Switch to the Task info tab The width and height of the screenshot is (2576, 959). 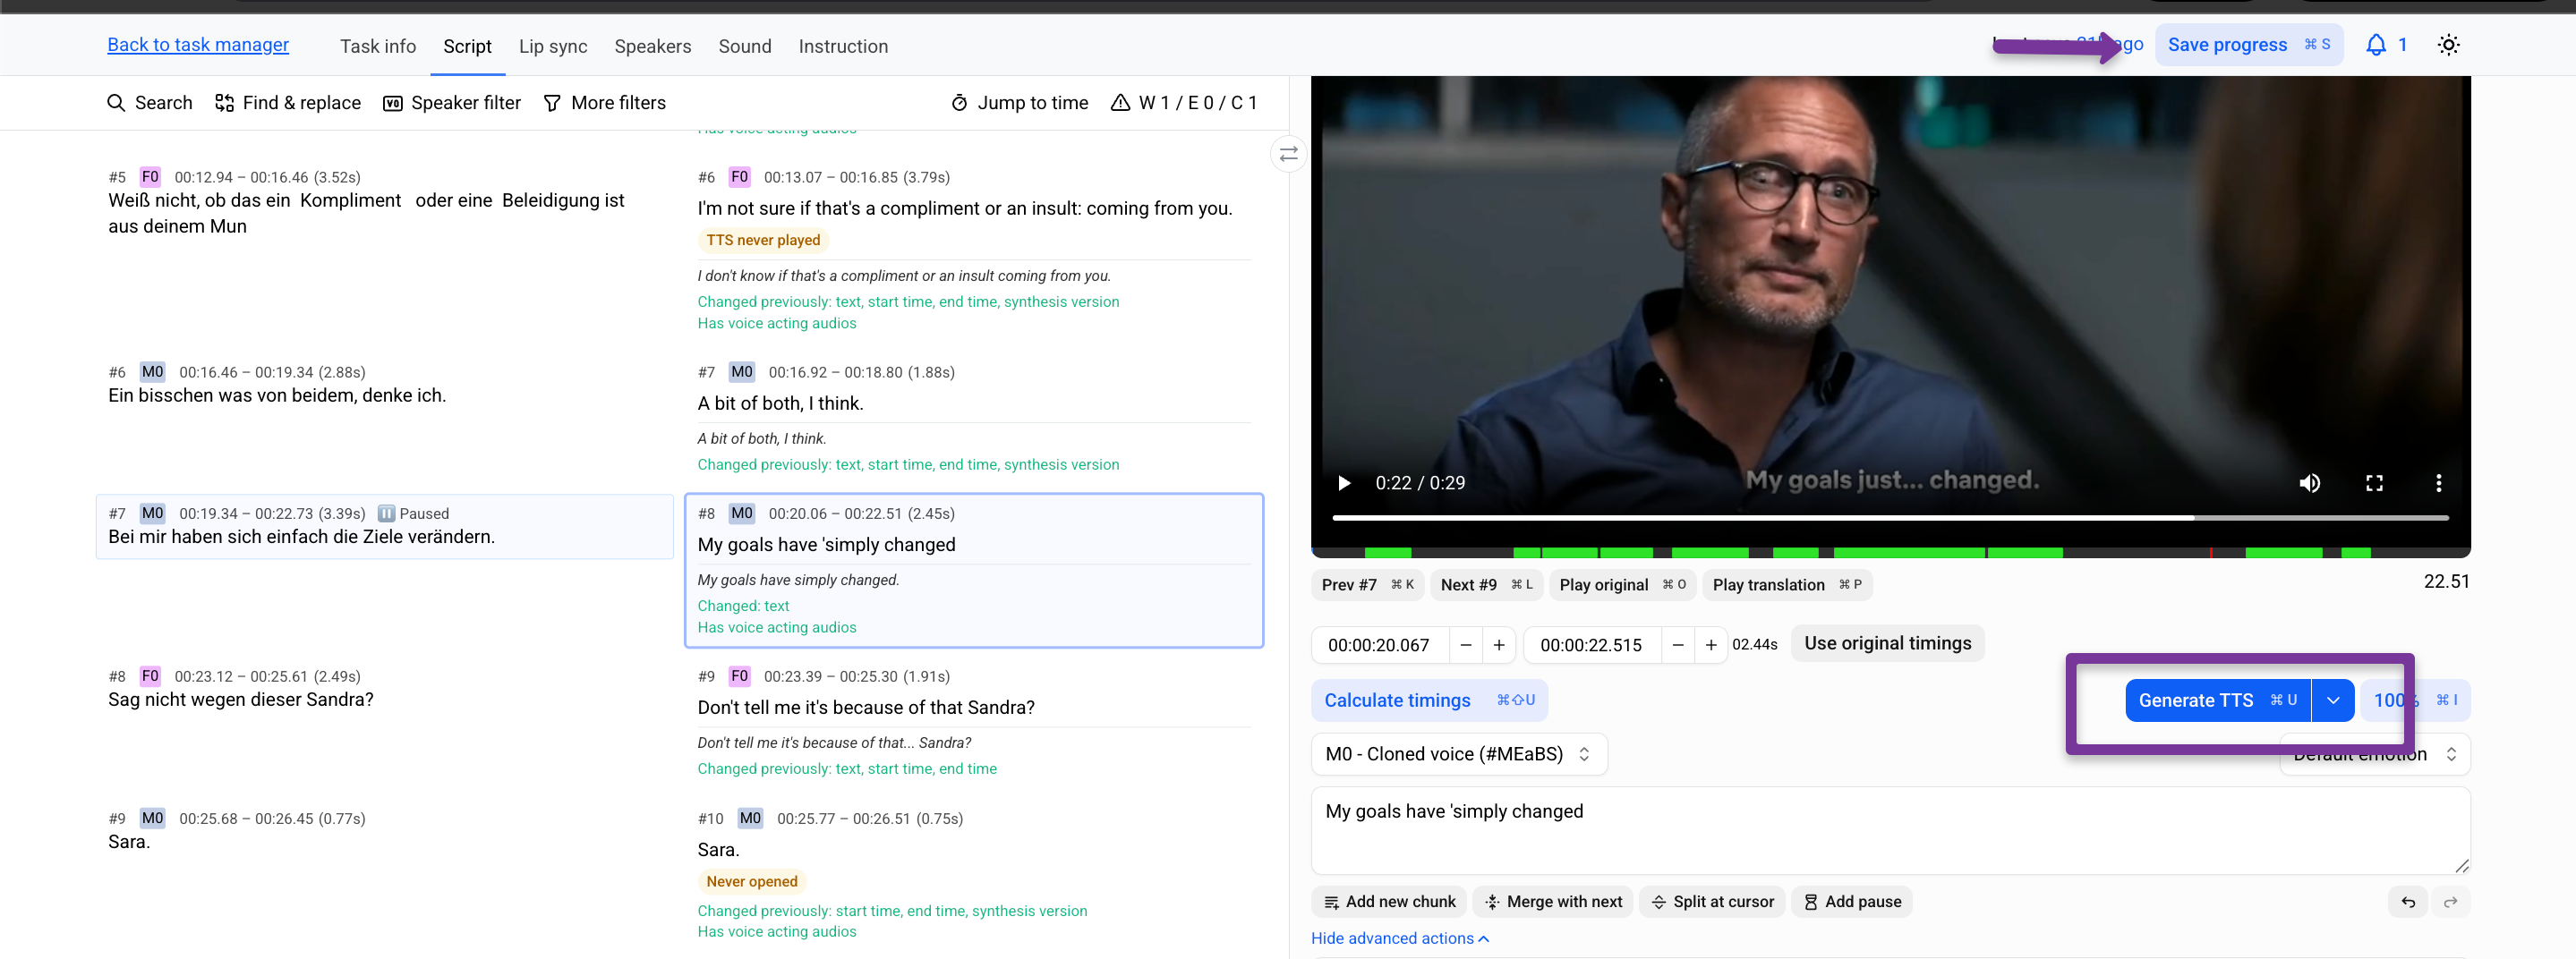tap(378, 46)
